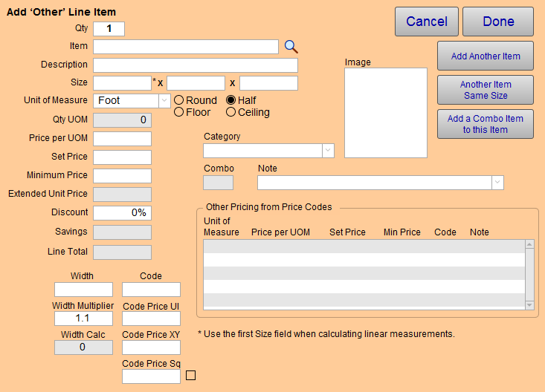The width and height of the screenshot is (545, 392).
Task: Select the Round radio button
Action: point(179,100)
